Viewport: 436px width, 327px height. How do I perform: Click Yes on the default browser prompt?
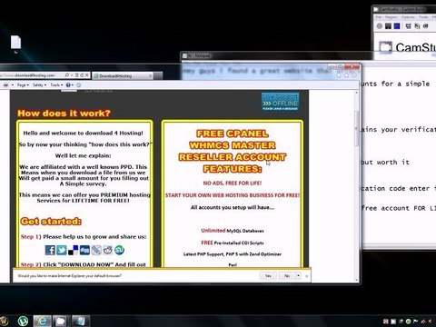pyautogui.click(x=268, y=276)
